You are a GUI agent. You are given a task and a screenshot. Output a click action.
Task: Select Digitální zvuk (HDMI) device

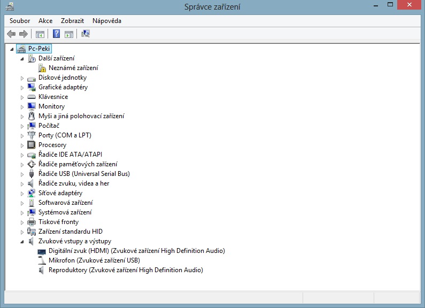pos(137,251)
